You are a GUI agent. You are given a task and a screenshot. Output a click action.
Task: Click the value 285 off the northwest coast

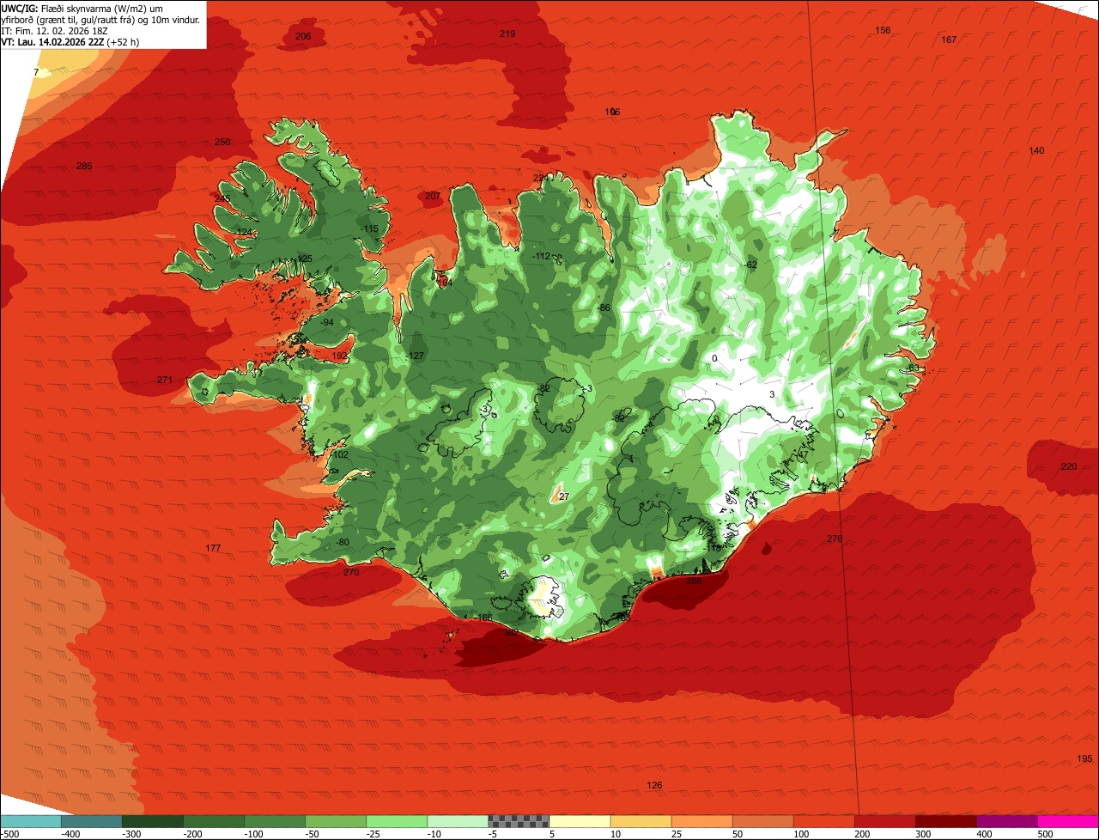click(84, 166)
